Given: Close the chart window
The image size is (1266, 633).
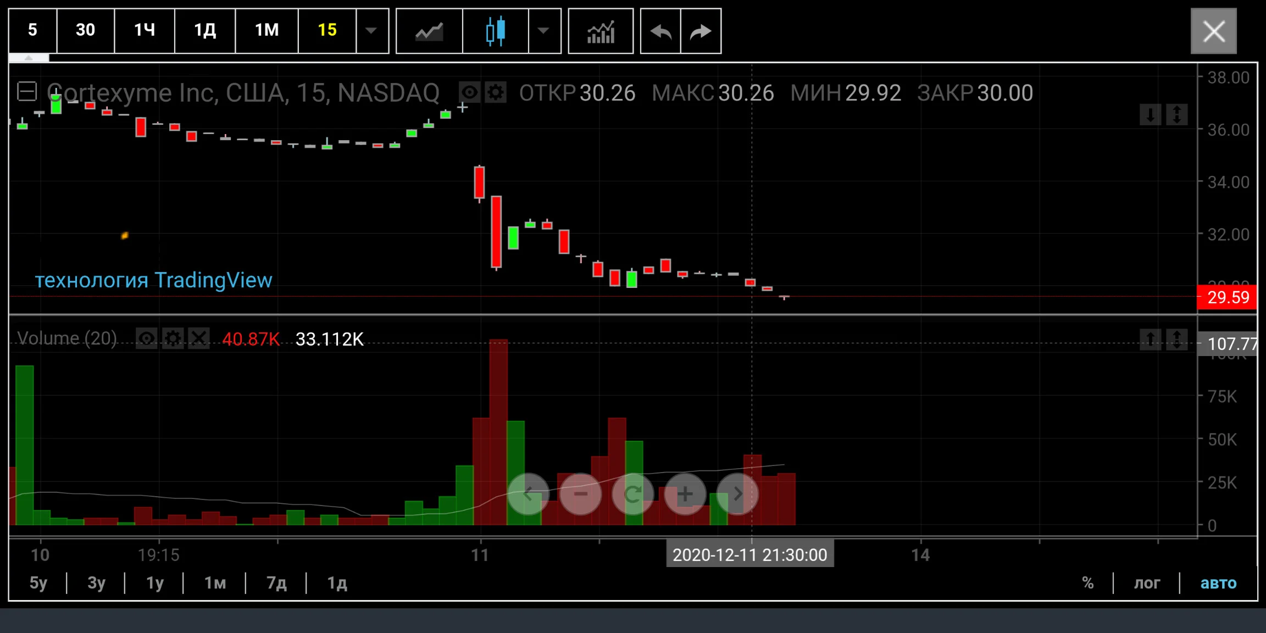Looking at the screenshot, I should click(1213, 31).
